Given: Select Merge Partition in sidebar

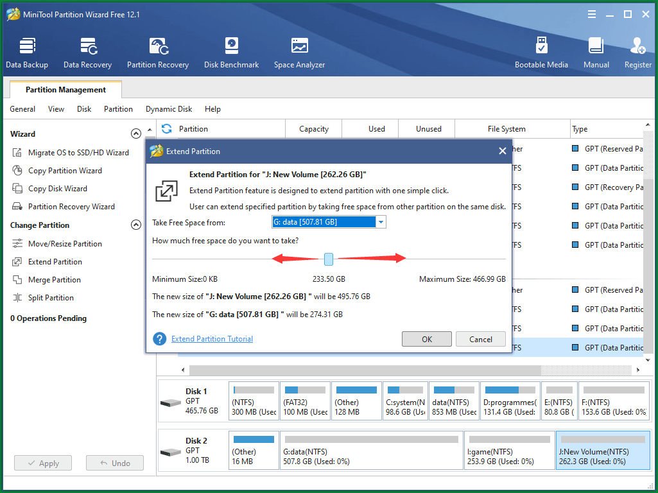Looking at the screenshot, I should click(46, 280).
